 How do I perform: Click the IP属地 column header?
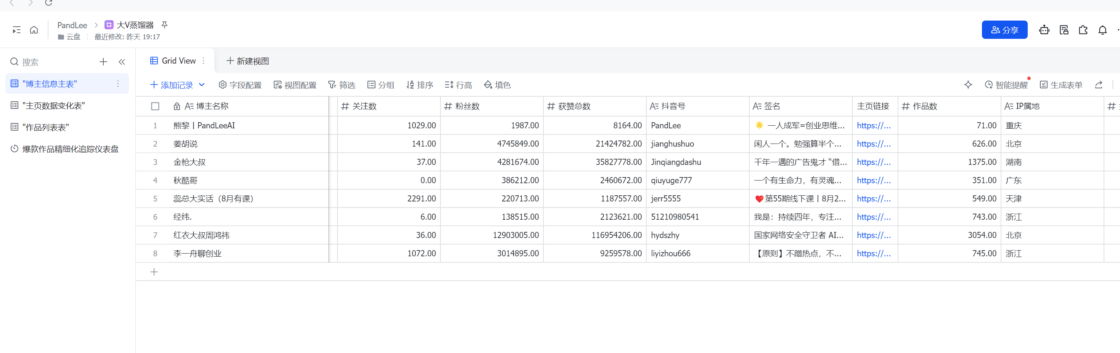pos(1052,106)
